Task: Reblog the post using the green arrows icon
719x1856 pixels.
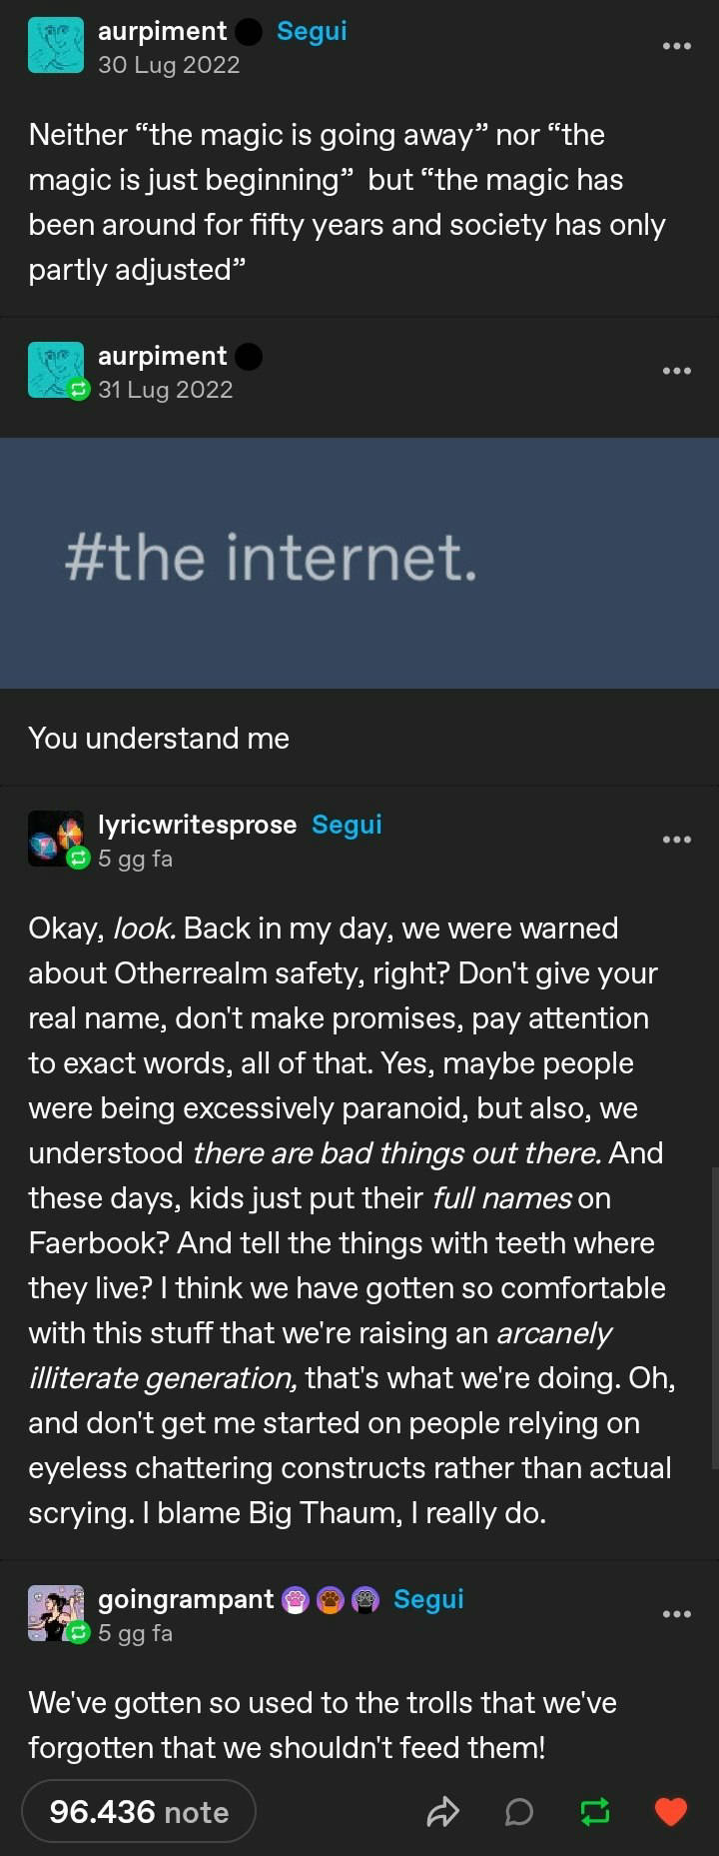Action: point(595,1812)
